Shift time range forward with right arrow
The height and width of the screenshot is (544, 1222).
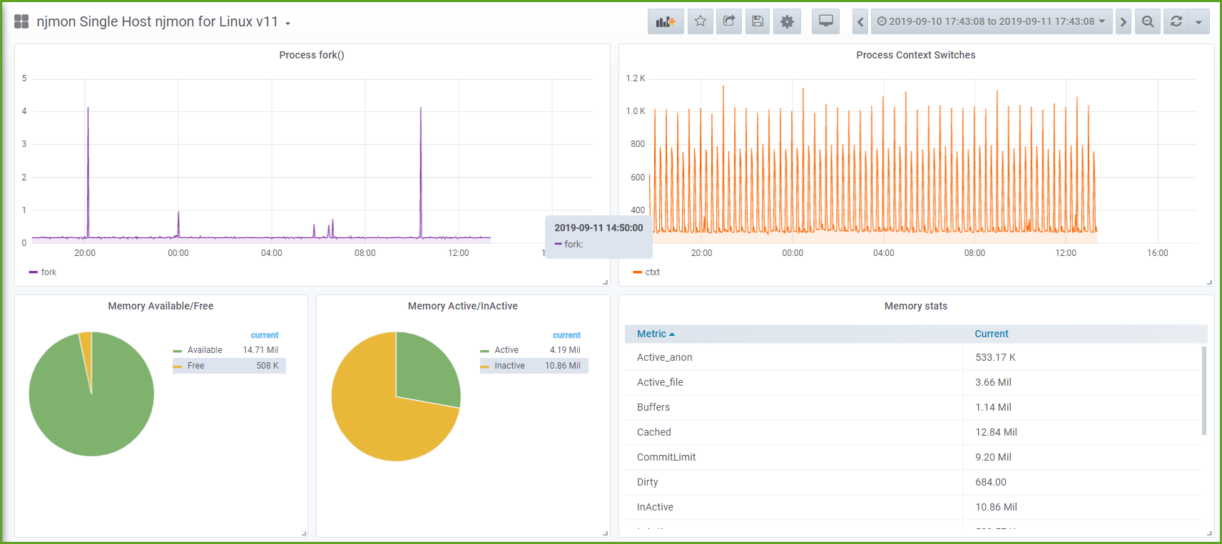click(1124, 21)
